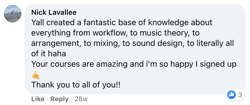Click the Nick Lavallee name link
The image size is (250, 105).
pyautogui.click(x=54, y=12)
